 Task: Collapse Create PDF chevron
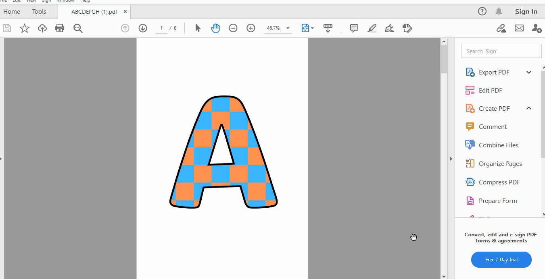coord(529,108)
